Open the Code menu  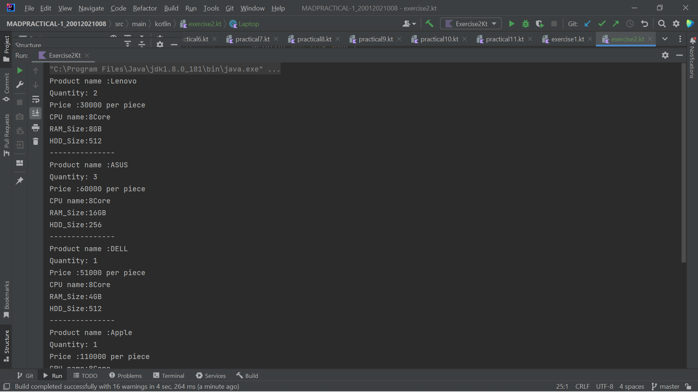click(118, 8)
